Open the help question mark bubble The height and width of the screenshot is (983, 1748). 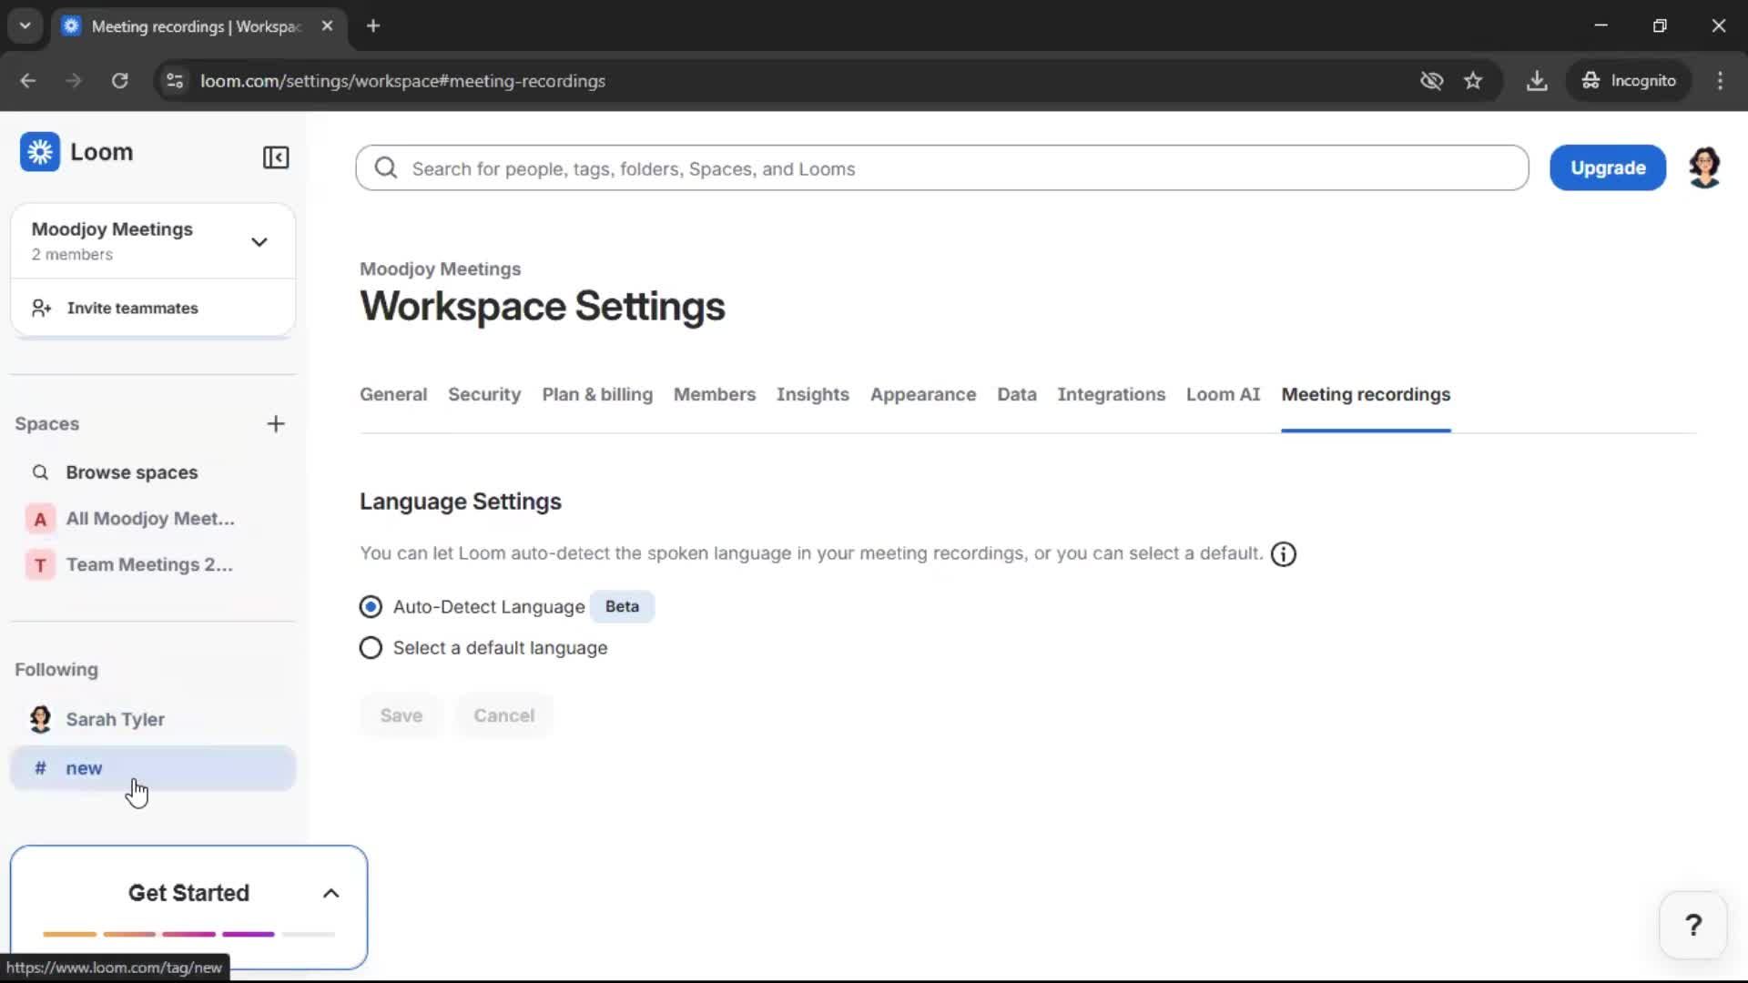tap(1692, 924)
